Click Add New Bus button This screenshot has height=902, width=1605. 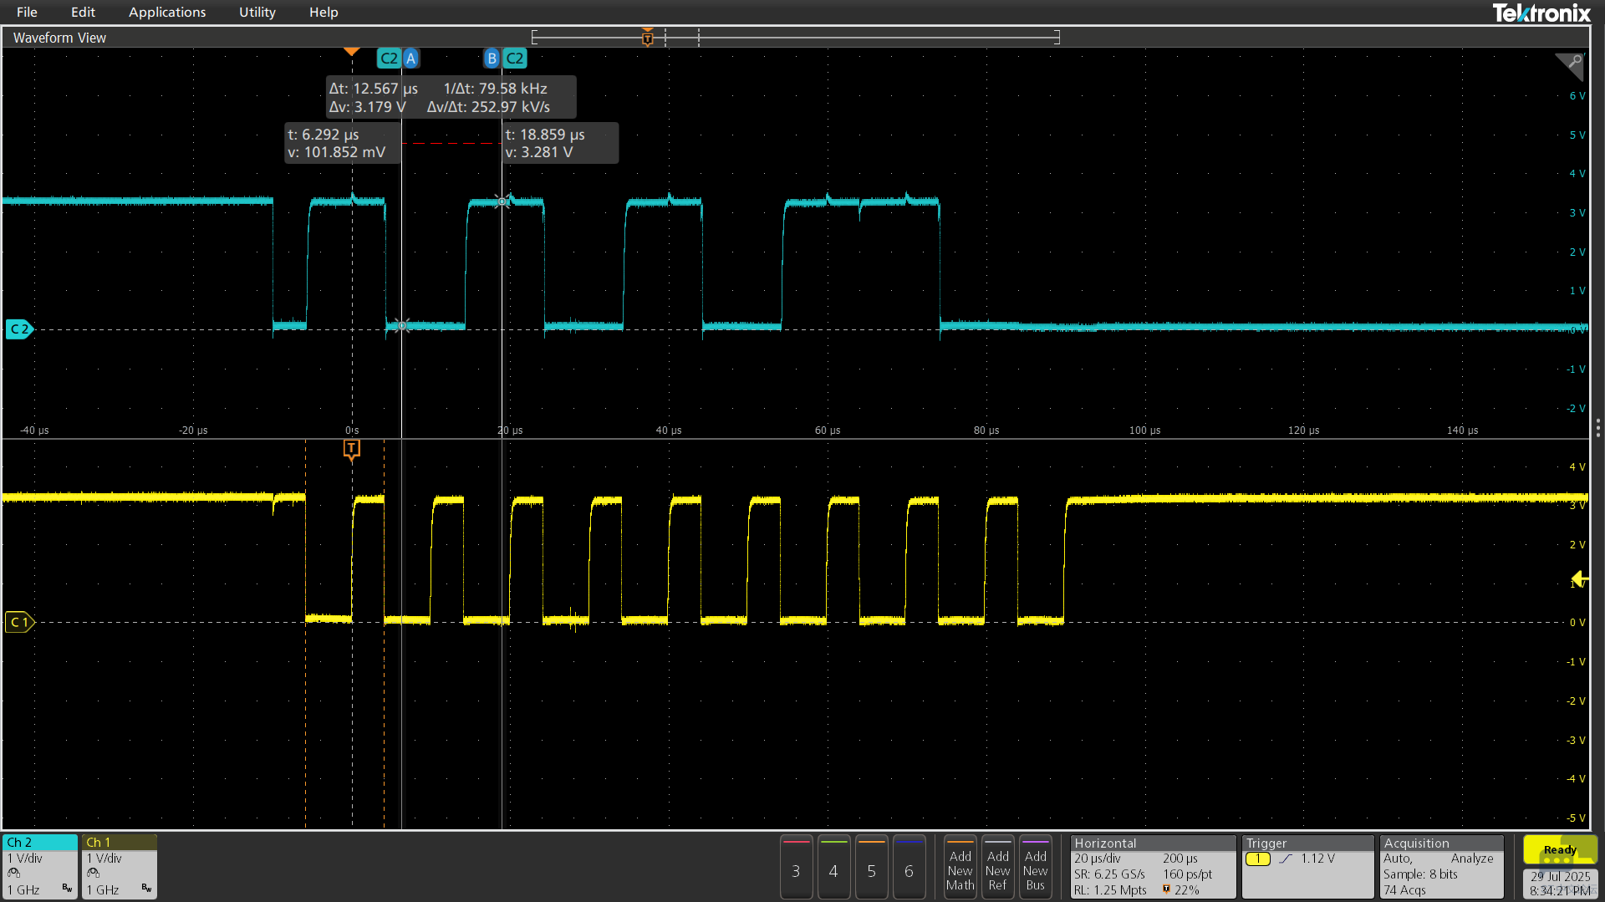click(x=1036, y=867)
